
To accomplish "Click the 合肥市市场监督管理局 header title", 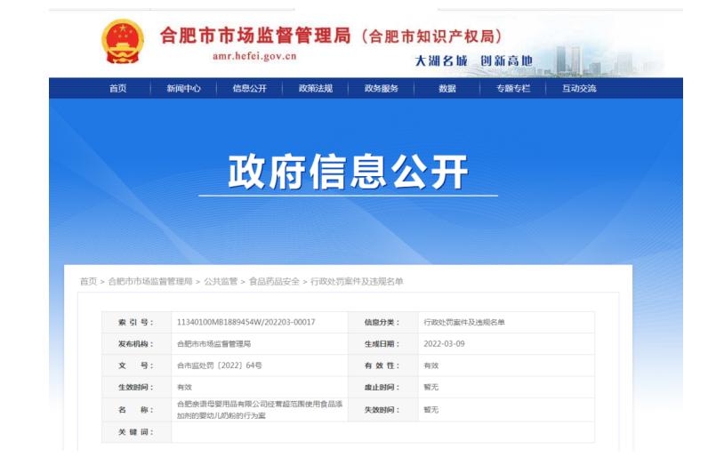I will click(x=255, y=36).
